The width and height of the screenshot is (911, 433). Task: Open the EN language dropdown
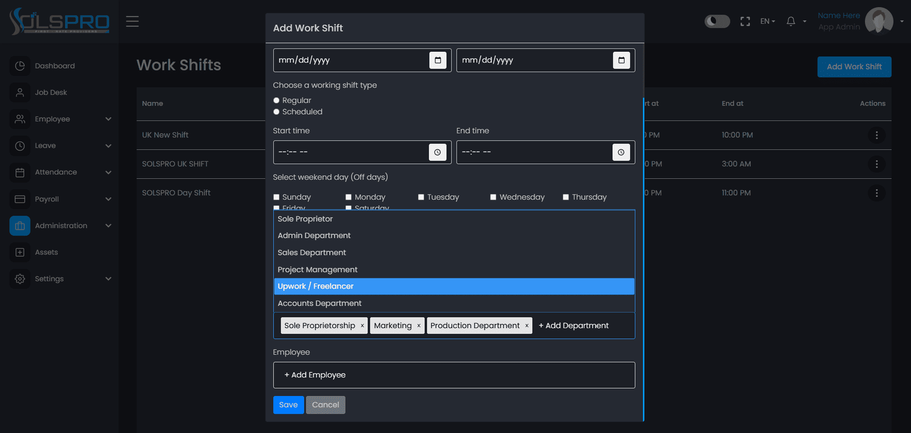768,22
